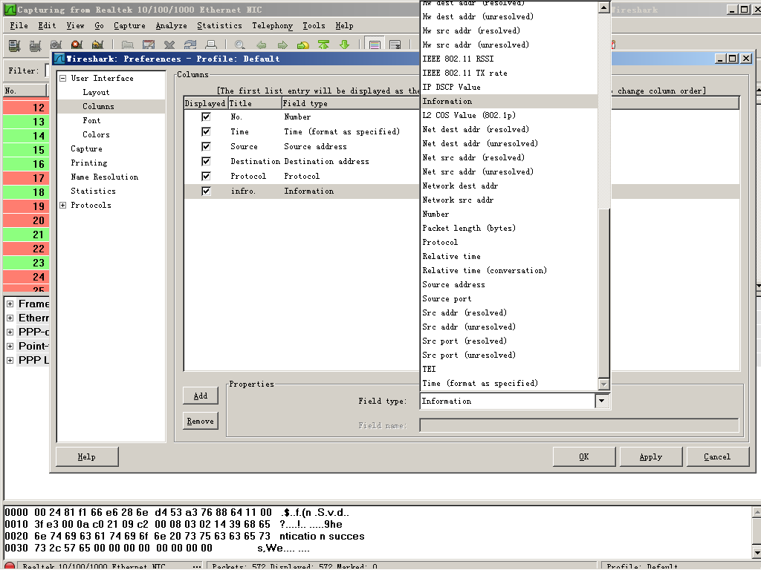Open capture options toolbar icon
The image size is (761, 570).
pos(35,45)
